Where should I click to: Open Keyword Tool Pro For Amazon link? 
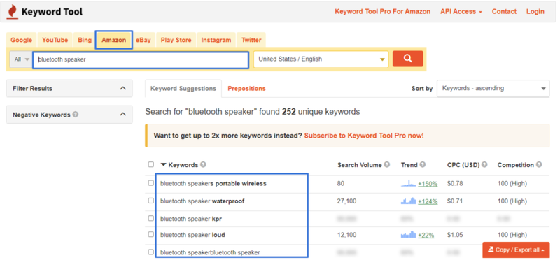click(382, 11)
